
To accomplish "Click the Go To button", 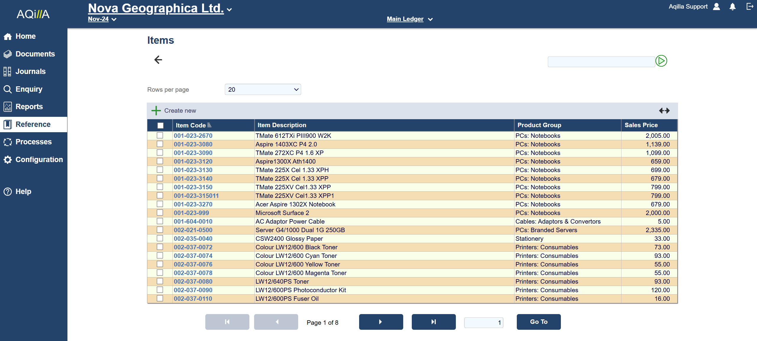I will click(x=538, y=322).
